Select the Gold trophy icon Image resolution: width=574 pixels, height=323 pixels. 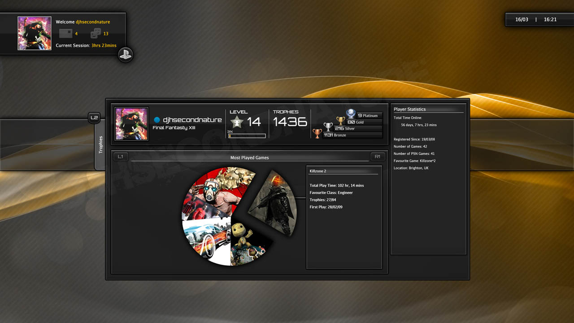click(x=341, y=121)
